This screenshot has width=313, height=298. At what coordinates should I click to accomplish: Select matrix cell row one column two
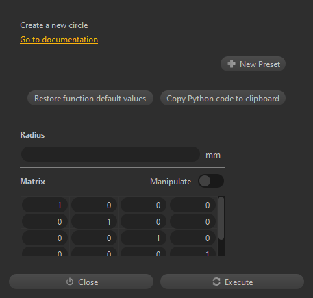point(94,205)
